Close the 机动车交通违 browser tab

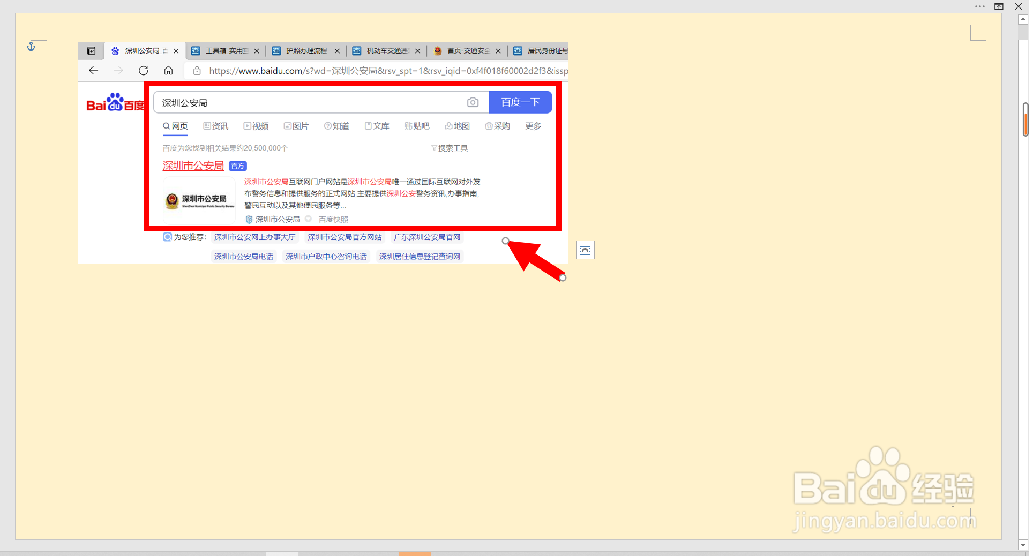pyautogui.click(x=417, y=51)
